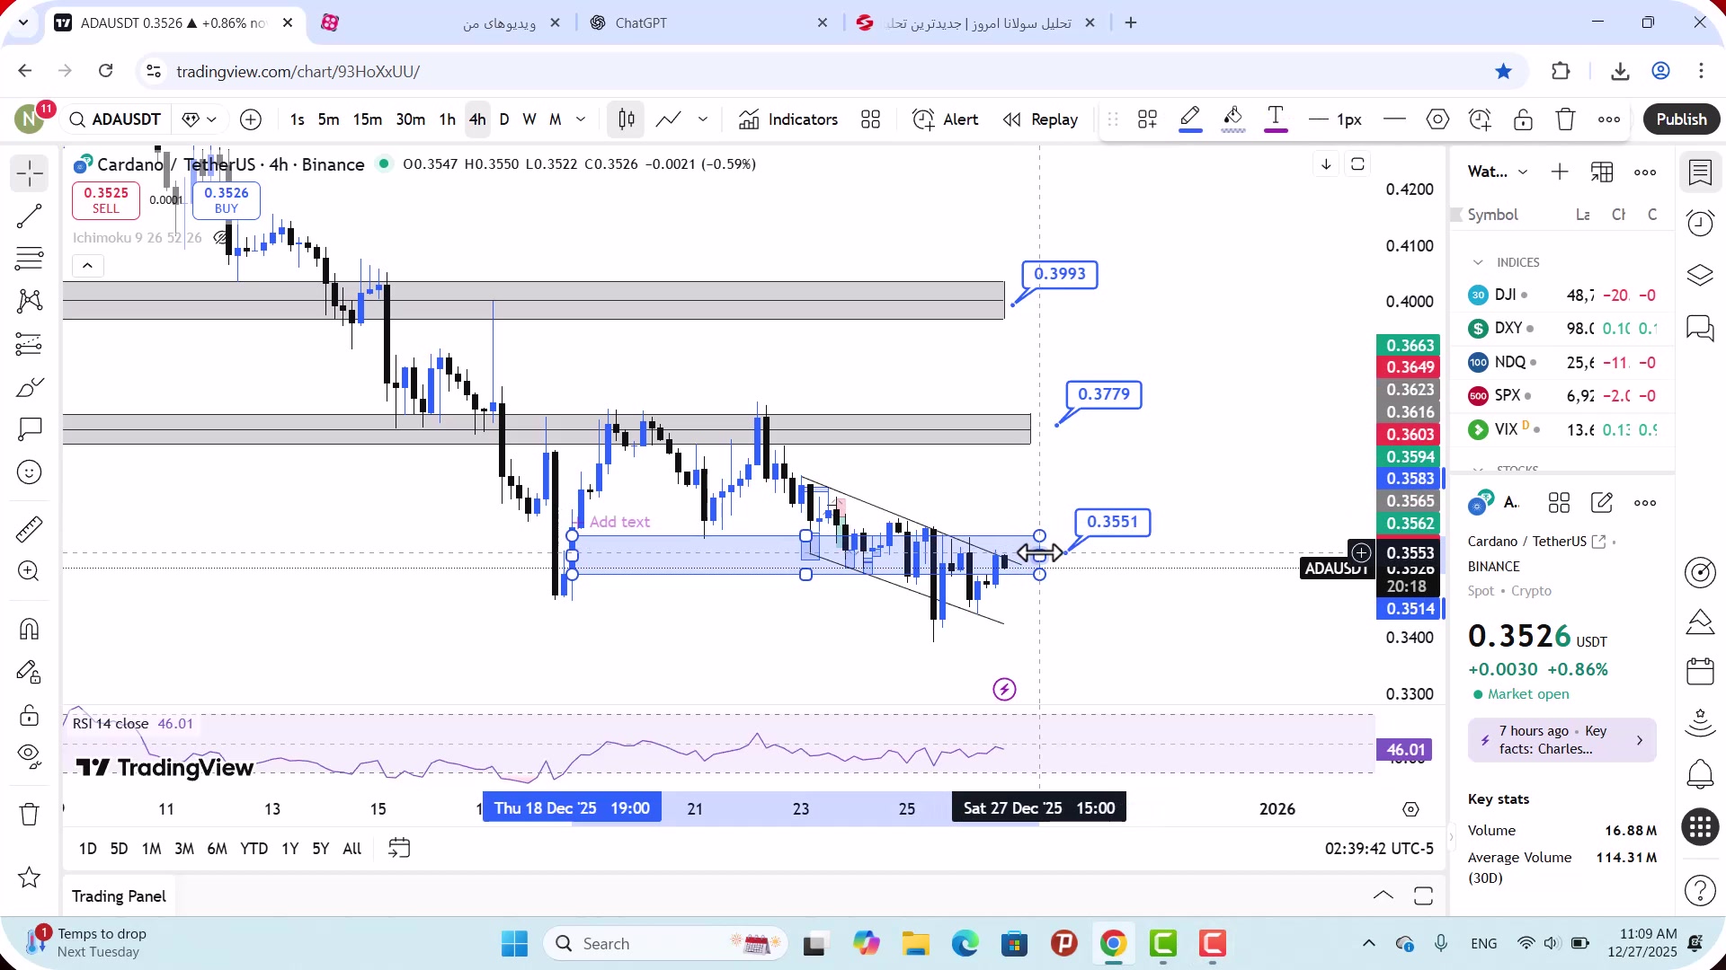Click the Publish button
Image resolution: width=1726 pixels, height=970 pixels.
1680,119
